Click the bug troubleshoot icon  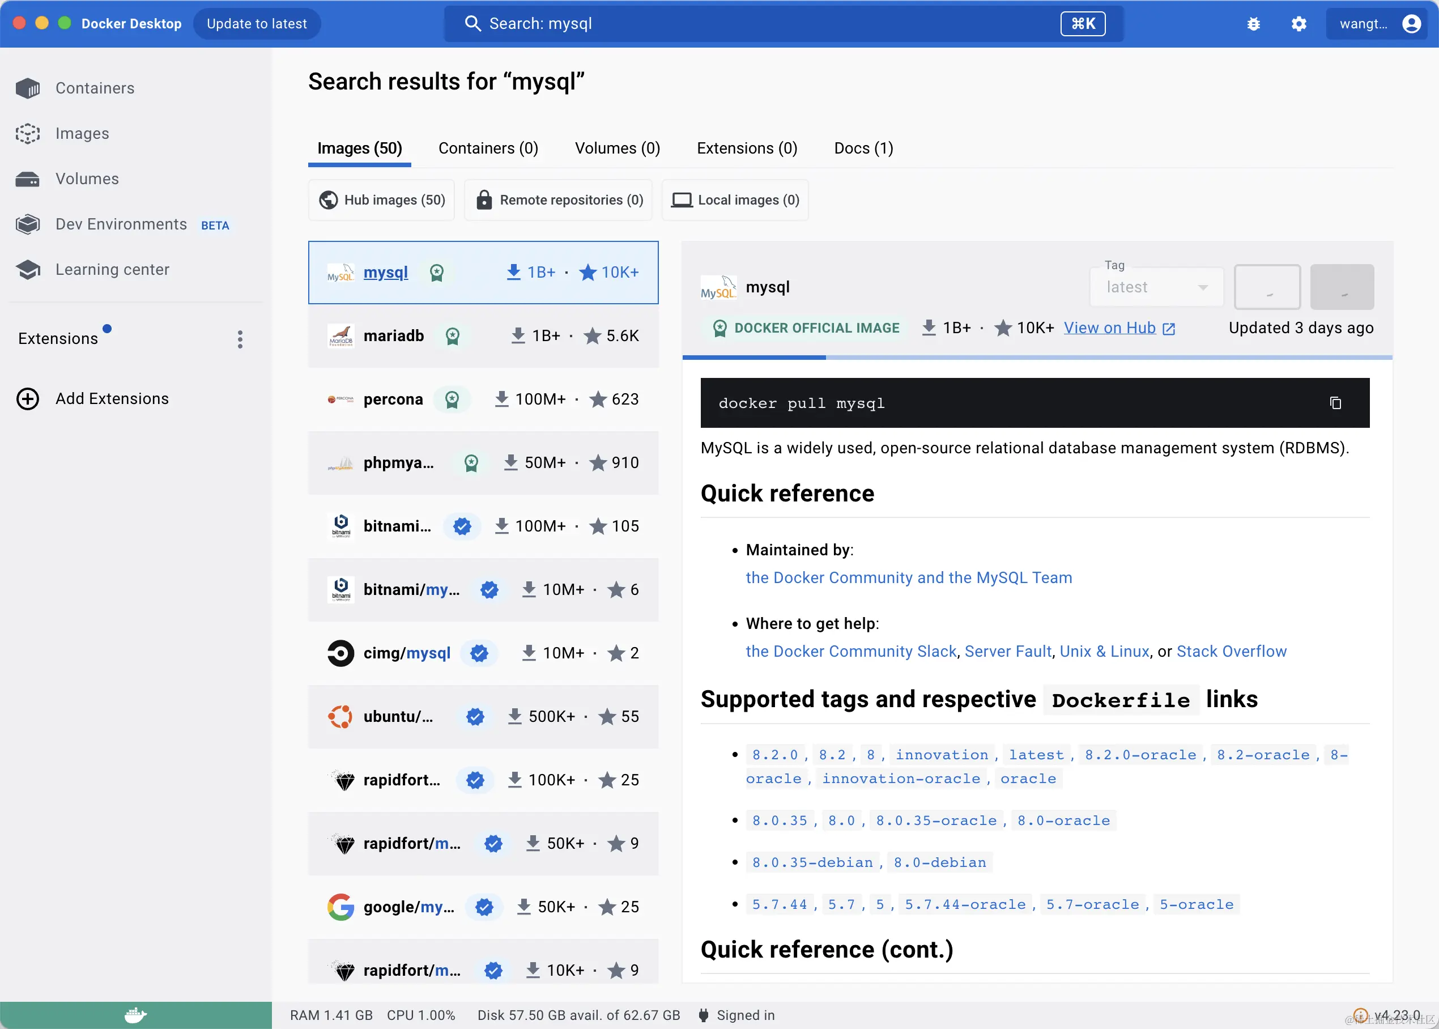pyautogui.click(x=1253, y=24)
